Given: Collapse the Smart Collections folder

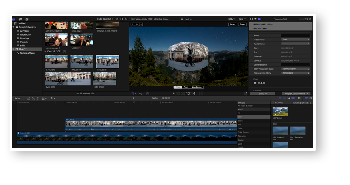Looking at the screenshot, I should [x=13, y=27].
